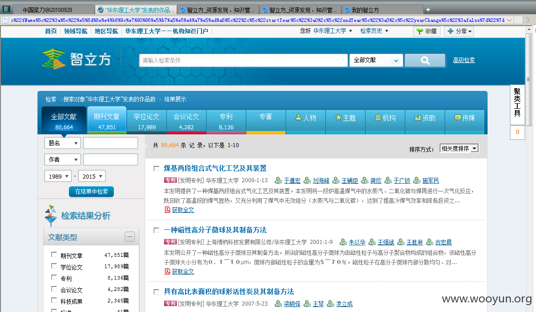Click the 在结果中检索 button
The height and width of the screenshot is (312, 536).
(91, 192)
